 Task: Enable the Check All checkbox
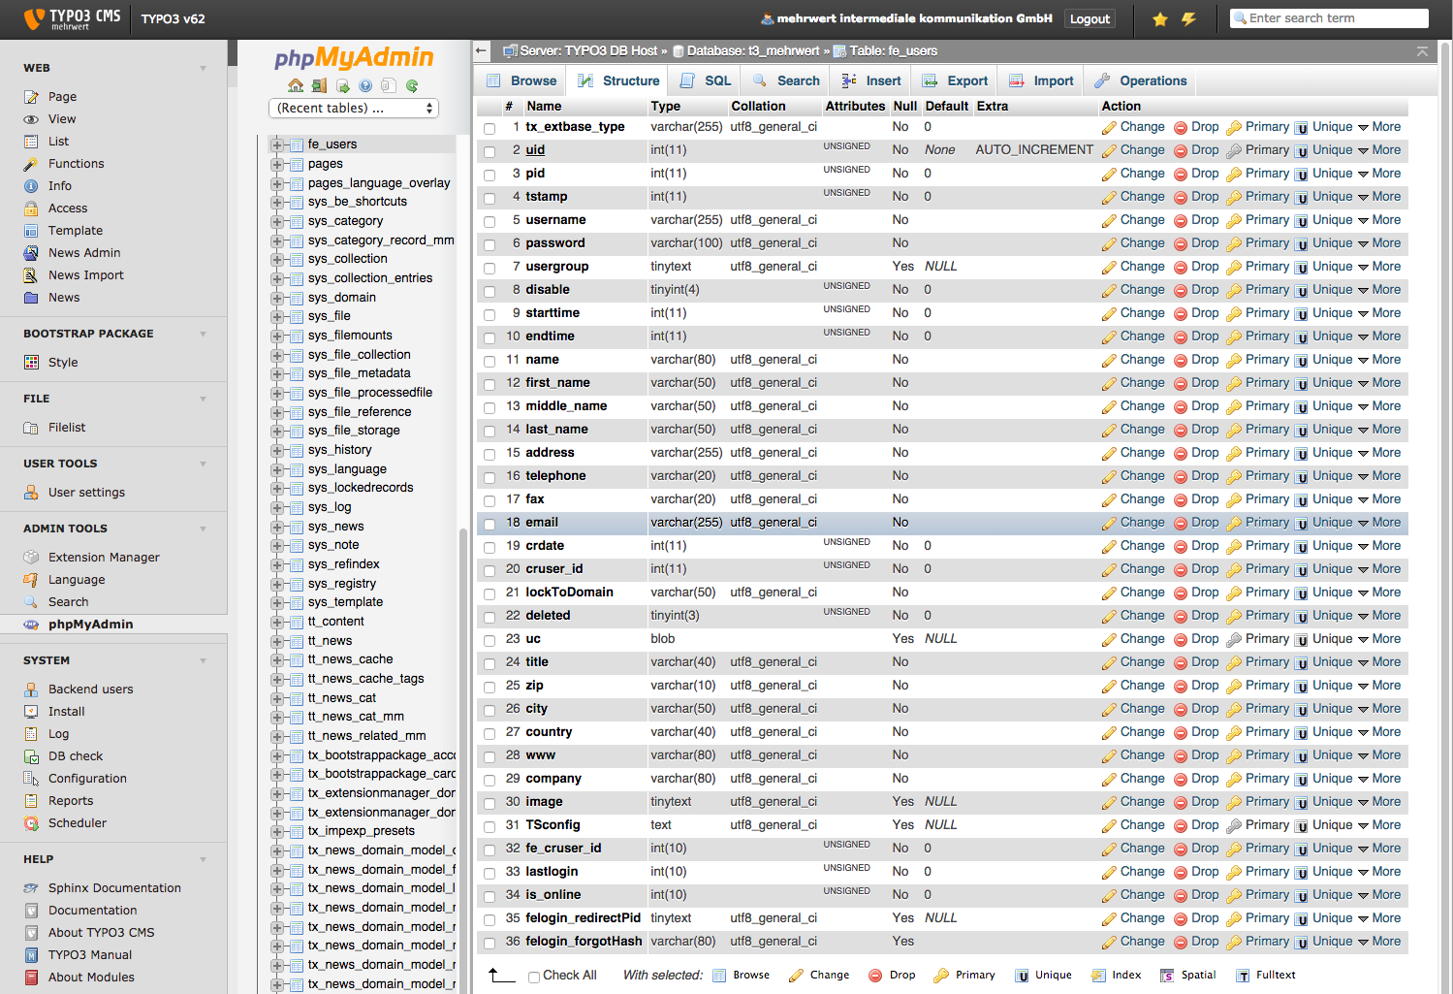[534, 977]
